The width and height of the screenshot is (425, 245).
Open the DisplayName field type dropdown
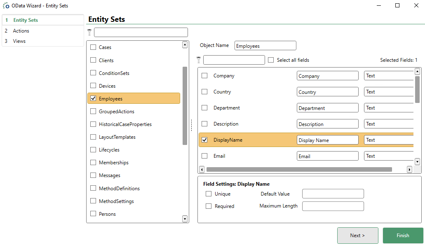[x=389, y=140]
